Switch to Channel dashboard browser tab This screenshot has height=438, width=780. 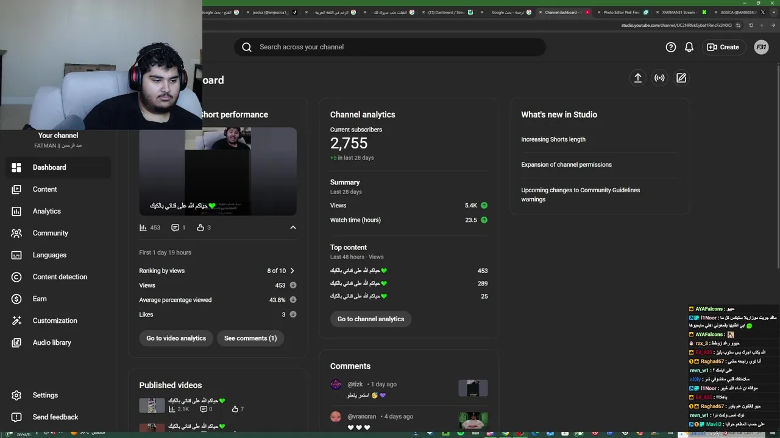click(563, 12)
